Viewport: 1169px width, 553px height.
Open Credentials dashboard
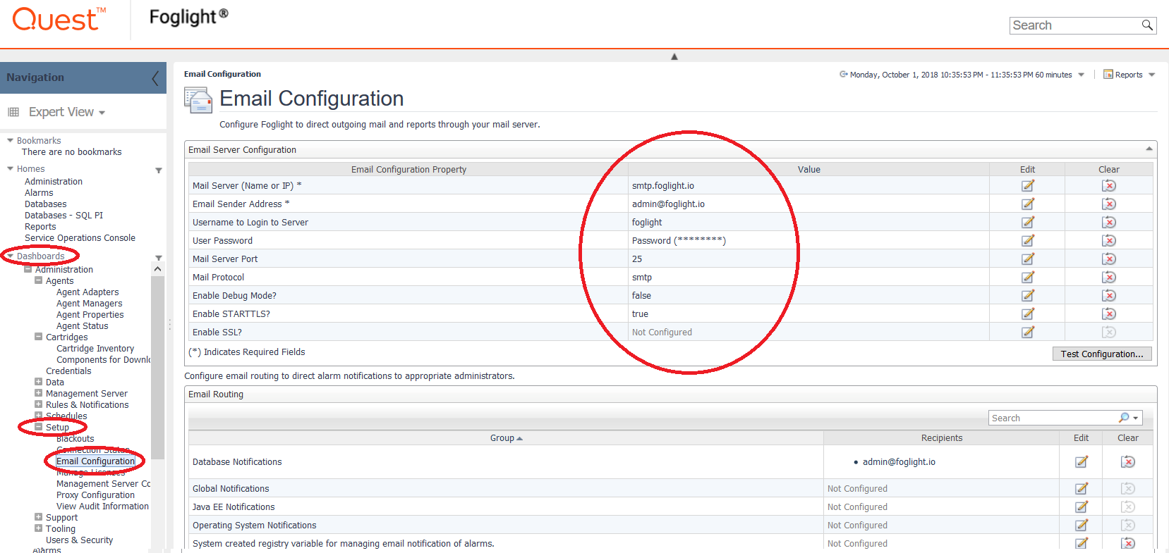point(68,371)
